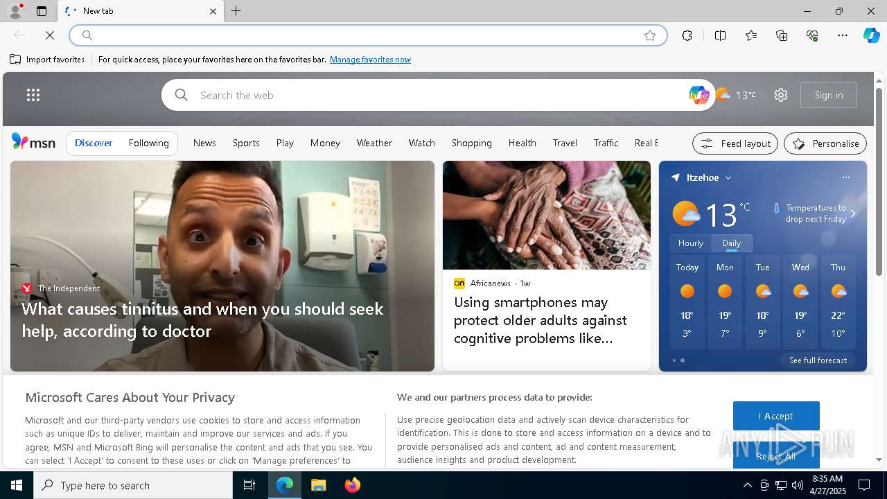Open the apps grid launcher

(33, 95)
